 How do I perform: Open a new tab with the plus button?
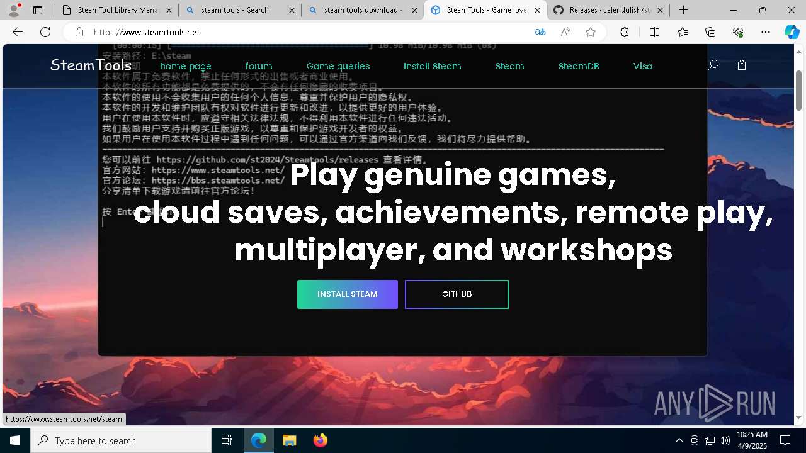(683, 10)
